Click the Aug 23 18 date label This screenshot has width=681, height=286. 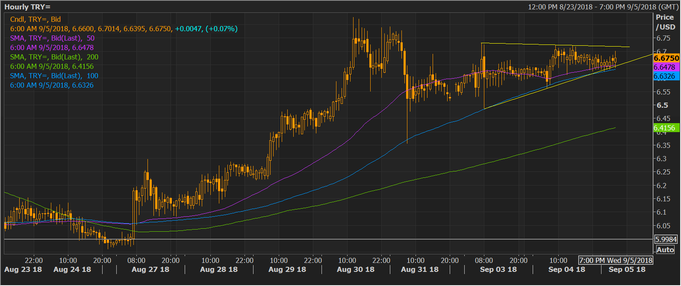tap(23, 269)
